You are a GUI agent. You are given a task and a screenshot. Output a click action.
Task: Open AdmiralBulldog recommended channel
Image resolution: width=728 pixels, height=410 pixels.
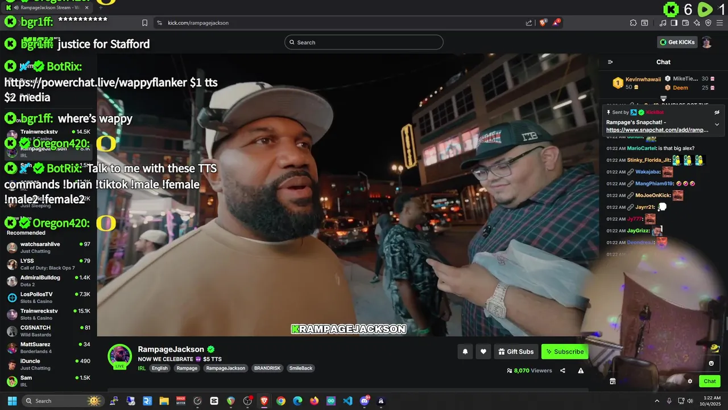[48, 281]
